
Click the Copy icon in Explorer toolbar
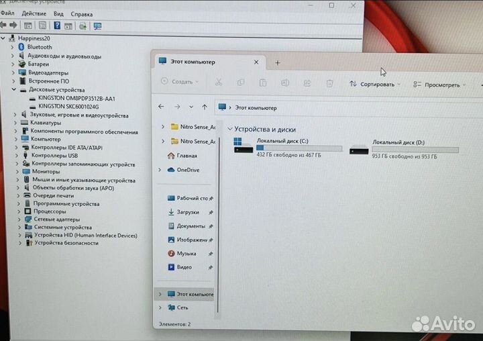click(241, 83)
